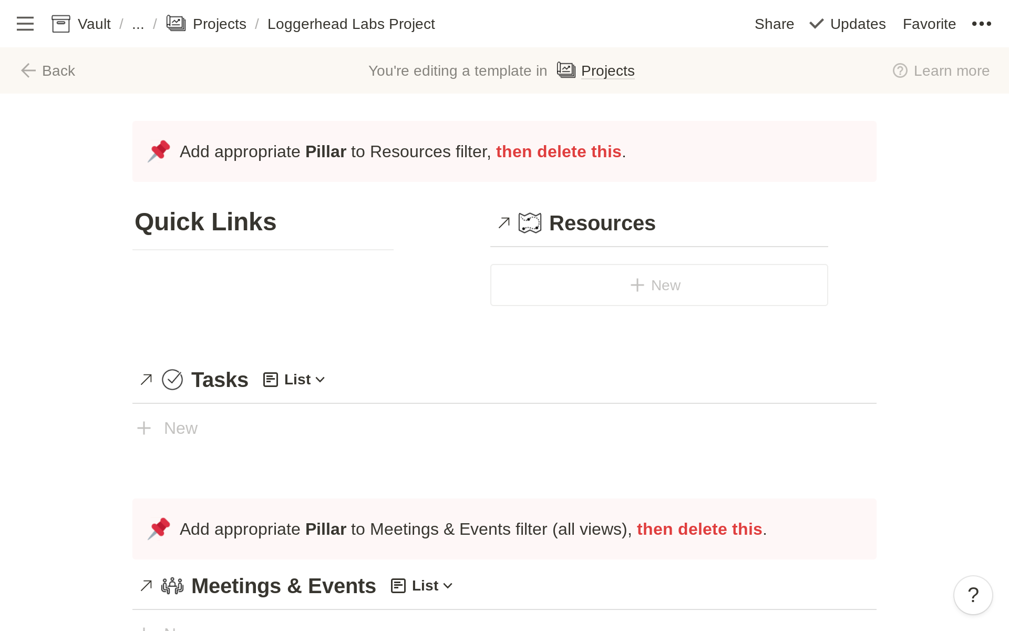Open the Projects link in the template banner
This screenshot has height=631, width=1009.
607,70
